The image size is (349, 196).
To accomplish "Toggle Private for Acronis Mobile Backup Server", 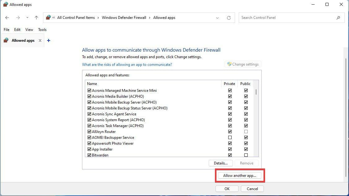I will coord(230,102).
